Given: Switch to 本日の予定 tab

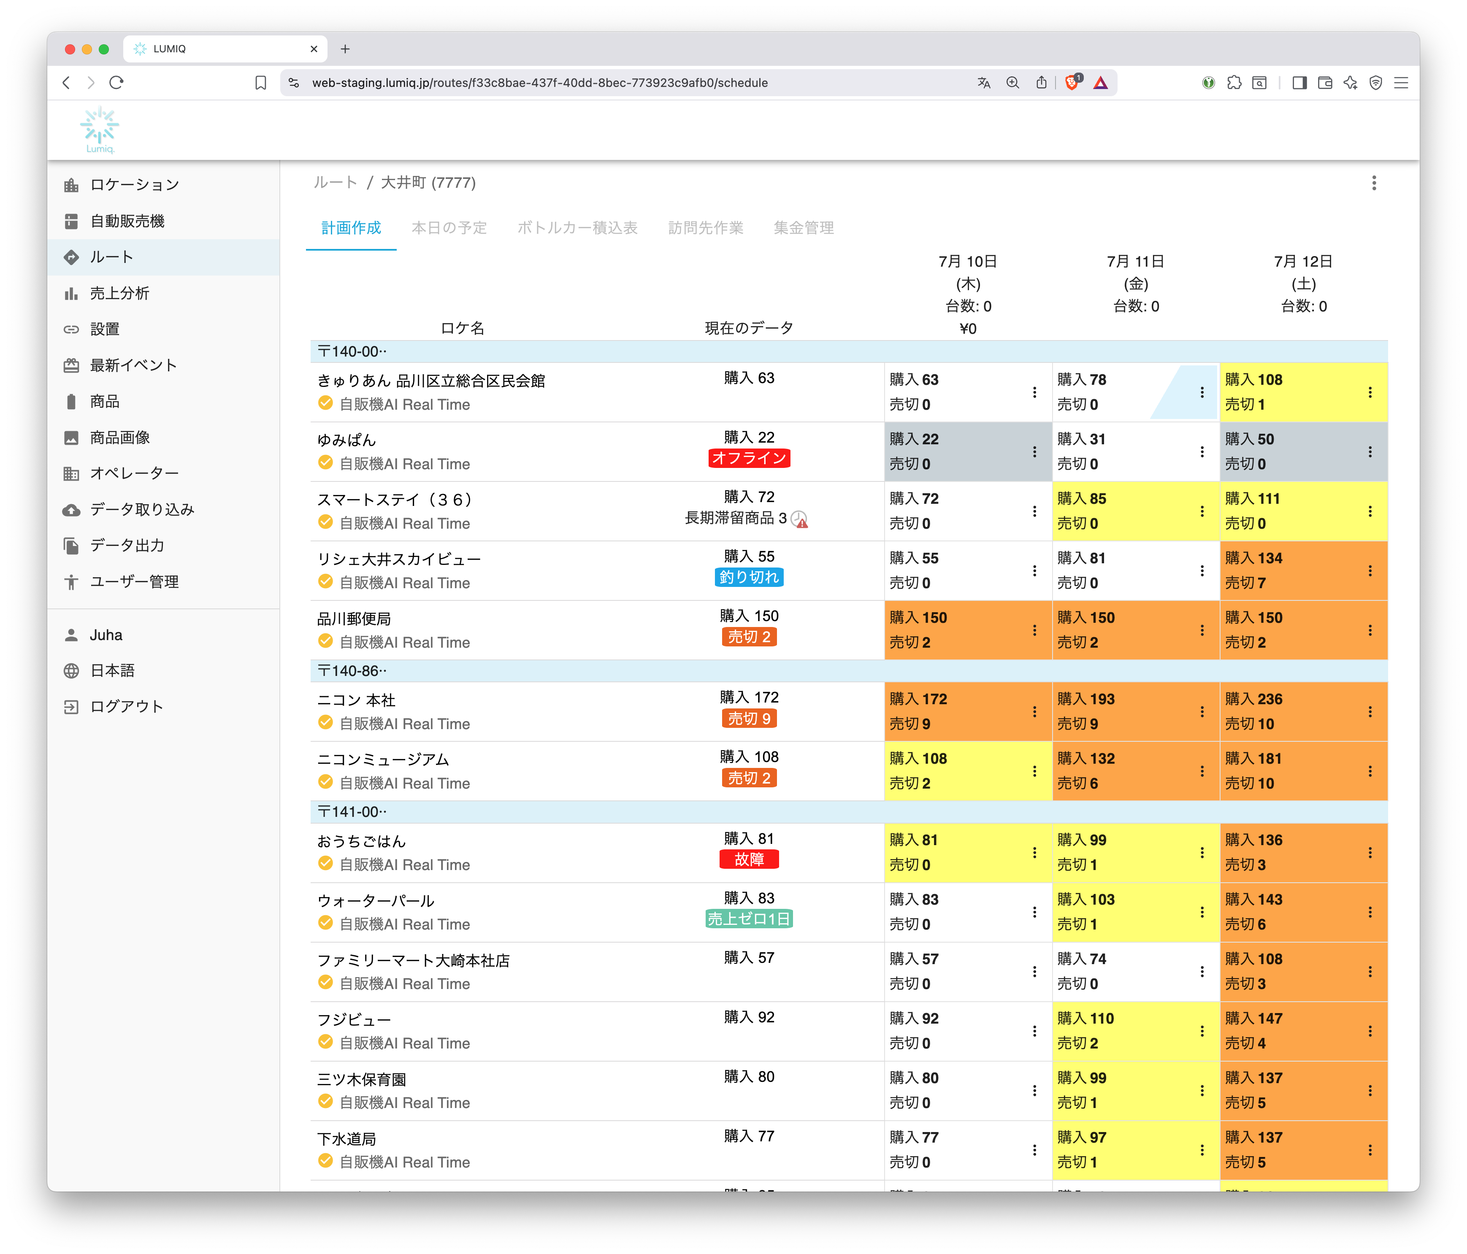Looking at the screenshot, I should pyautogui.click(x=449, y=228).
